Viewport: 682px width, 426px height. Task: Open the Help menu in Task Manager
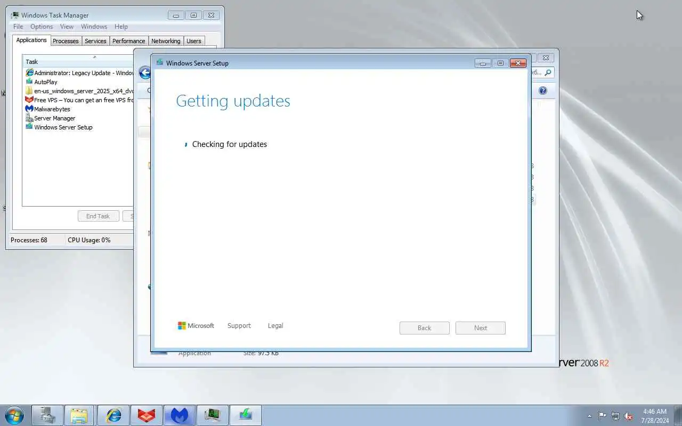click(121, 27)
